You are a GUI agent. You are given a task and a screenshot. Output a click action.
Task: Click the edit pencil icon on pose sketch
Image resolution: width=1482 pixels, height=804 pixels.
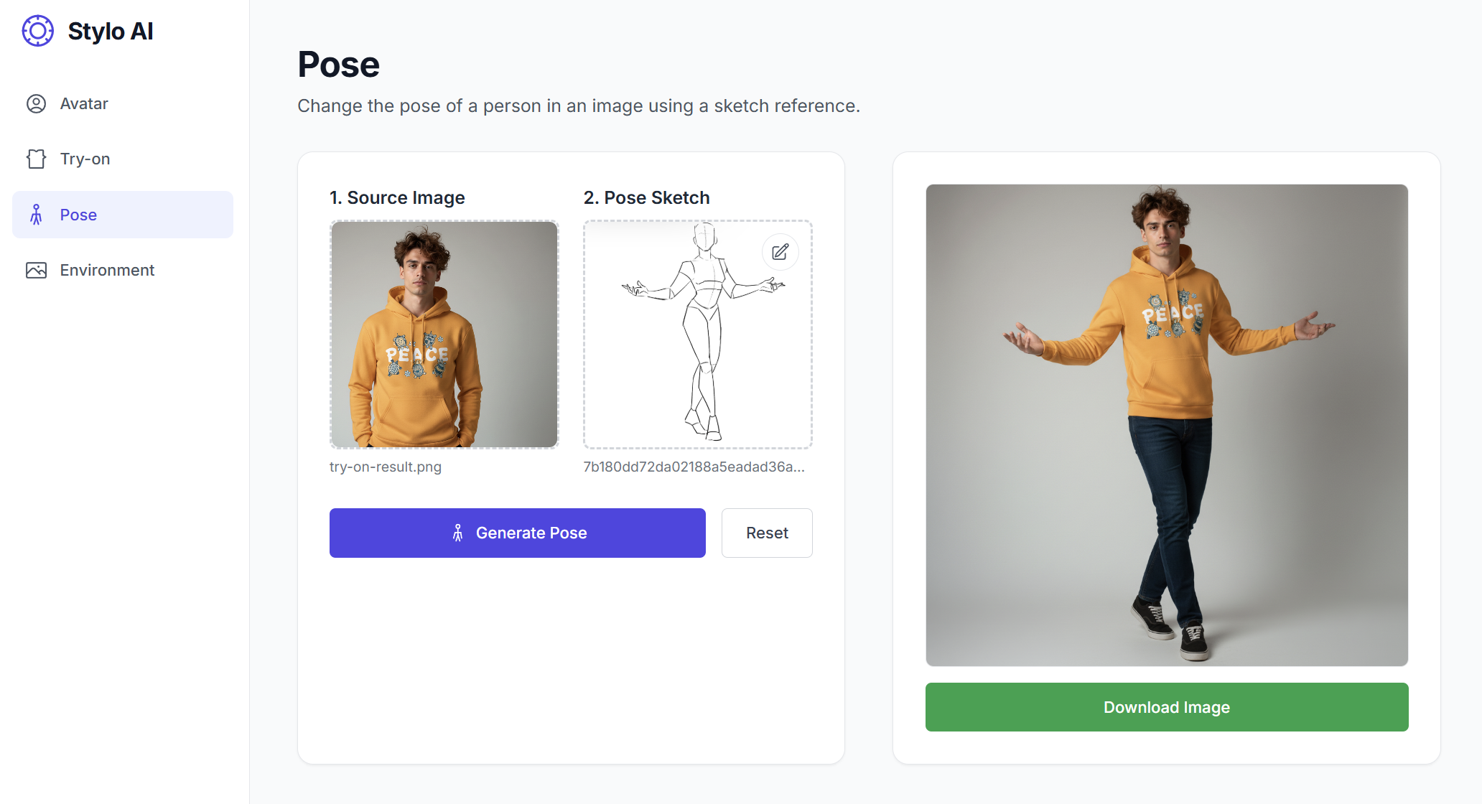pyautogui.click(x=780, y=252)
